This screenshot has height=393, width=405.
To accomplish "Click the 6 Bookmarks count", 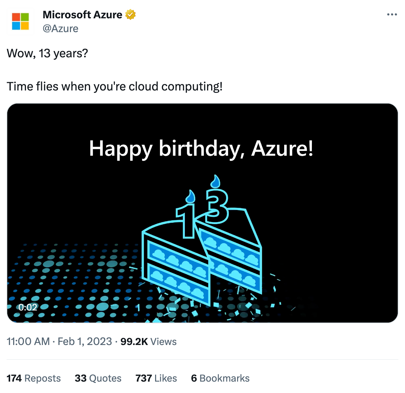I will 220,378.
